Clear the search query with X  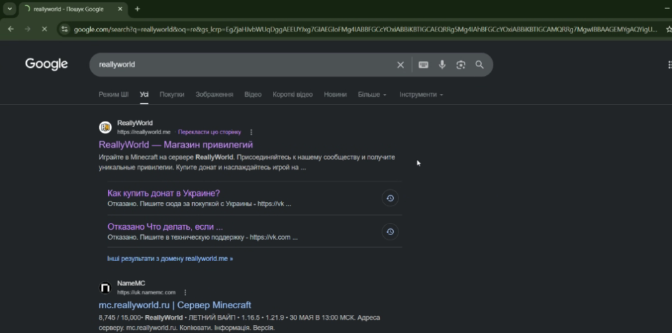(x=401, y=64)
